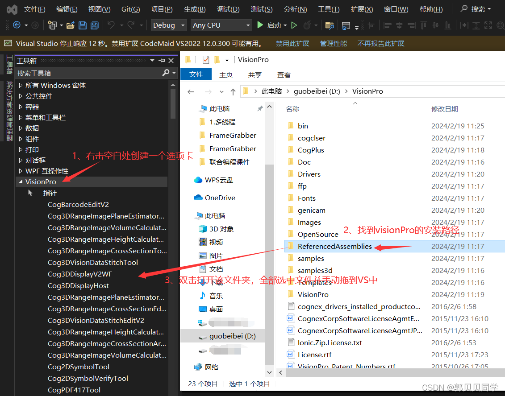Click the navigate backward arrow in VS toolbar

click(17, 25)
